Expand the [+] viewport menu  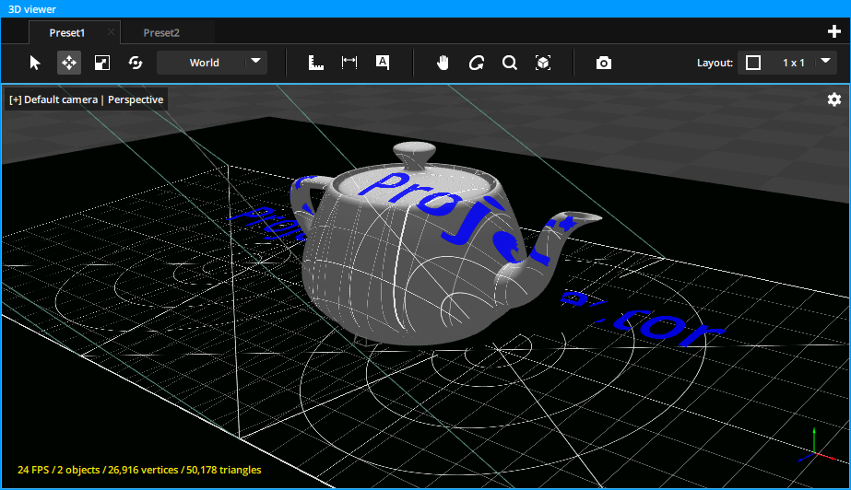[x=16, y=99]
